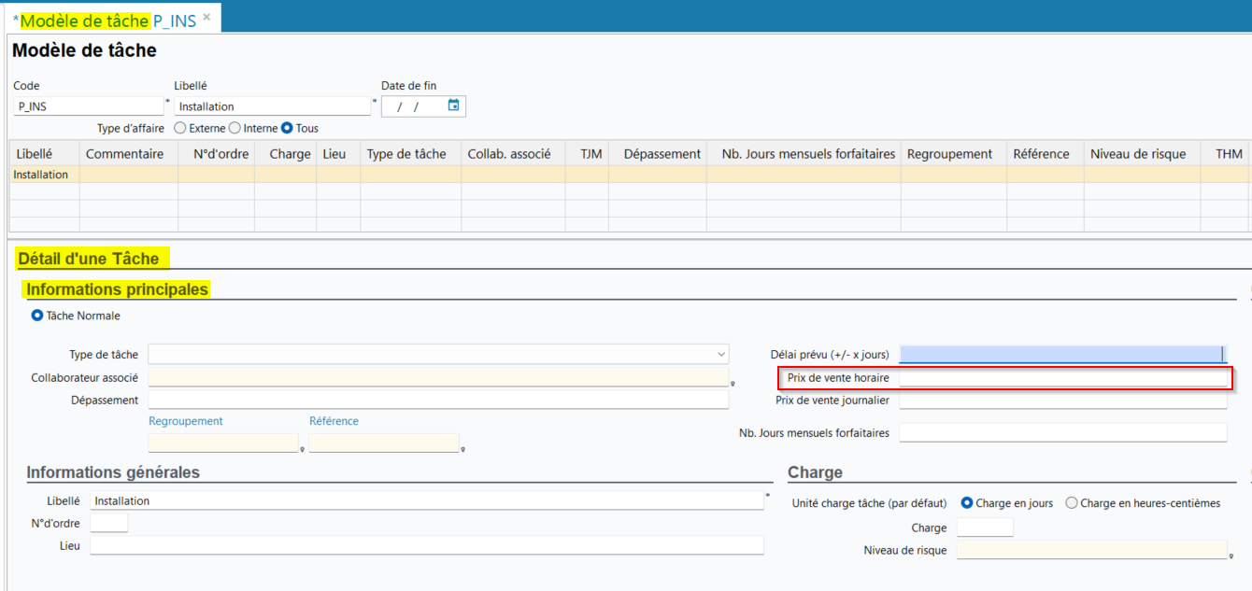Click the Délai prévu input field
Image resolution: width=1252 pixels, height=591 pixels.
point(1060,355)
